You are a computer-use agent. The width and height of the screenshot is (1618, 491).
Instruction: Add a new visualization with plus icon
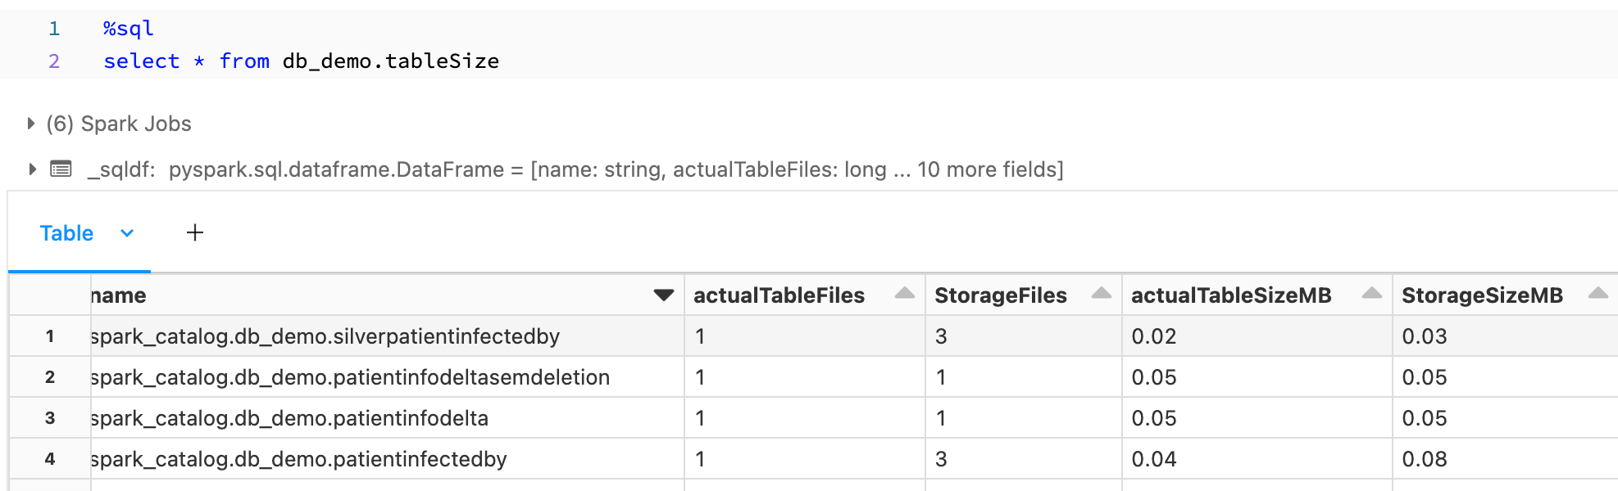pyautogui.click(x=195, y=233)
